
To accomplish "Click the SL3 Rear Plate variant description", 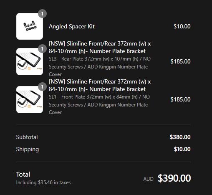I will coord(100,66).
